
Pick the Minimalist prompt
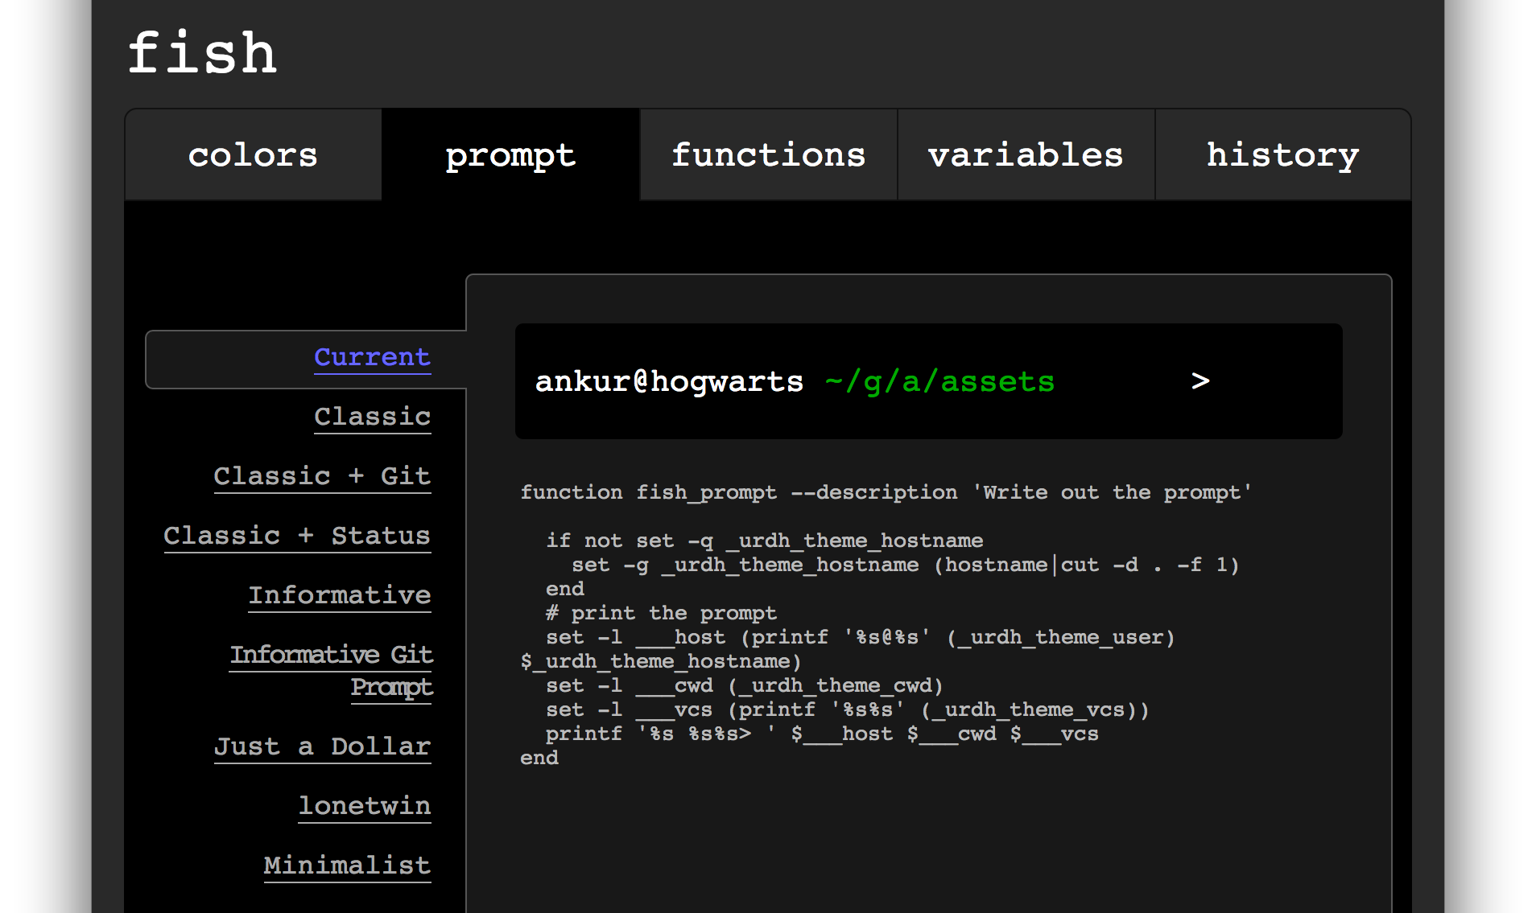click(347, 866)
